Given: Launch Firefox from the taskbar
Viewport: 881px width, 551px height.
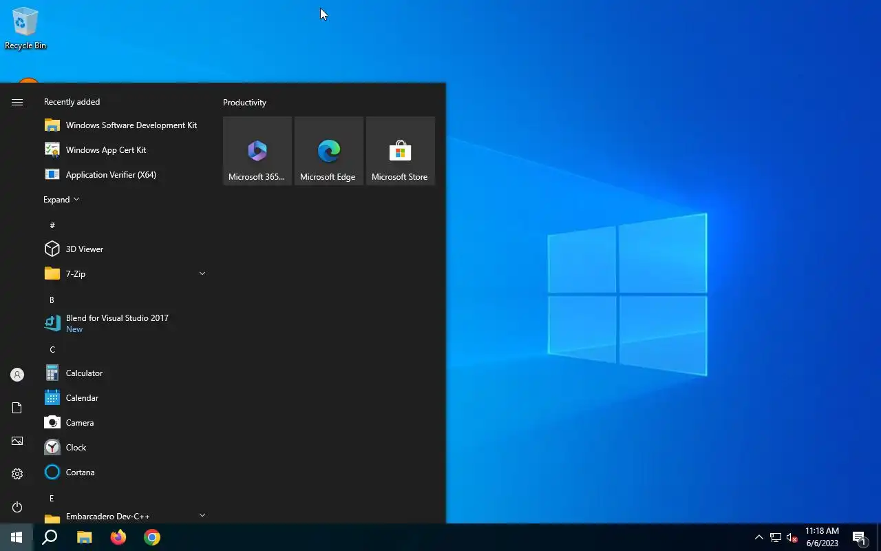Looking at the screenshot, I should (118, 537).
